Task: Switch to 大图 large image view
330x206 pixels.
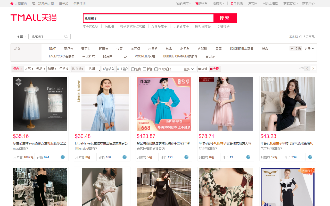Action: coord(215,69)
